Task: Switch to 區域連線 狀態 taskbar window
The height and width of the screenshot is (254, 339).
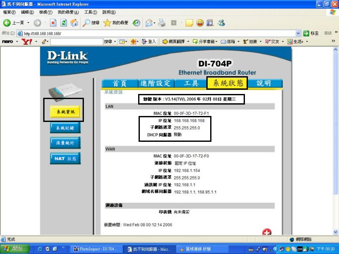Action: coord(202,249)
